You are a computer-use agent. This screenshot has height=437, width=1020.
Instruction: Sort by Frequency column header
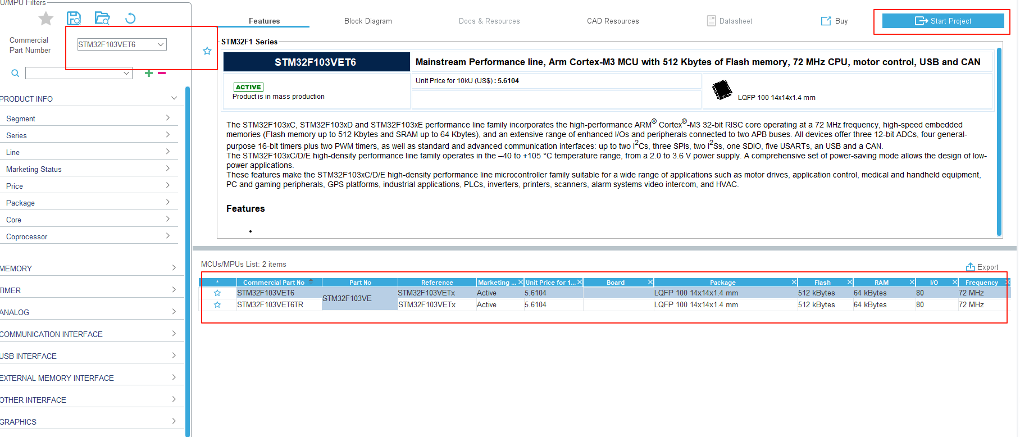(982, 283)
